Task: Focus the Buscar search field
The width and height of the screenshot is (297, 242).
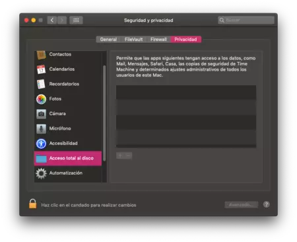Action: 246,20
